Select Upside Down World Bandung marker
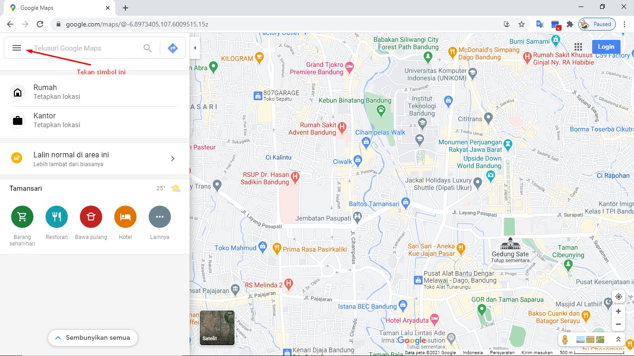Image resolution: width=634 pixels, height=356 pixels. coord(491,176)
